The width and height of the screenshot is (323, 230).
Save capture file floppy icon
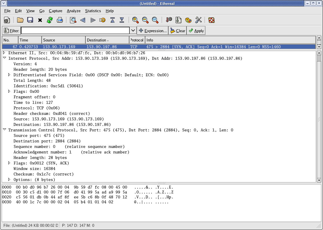point(30,20)
